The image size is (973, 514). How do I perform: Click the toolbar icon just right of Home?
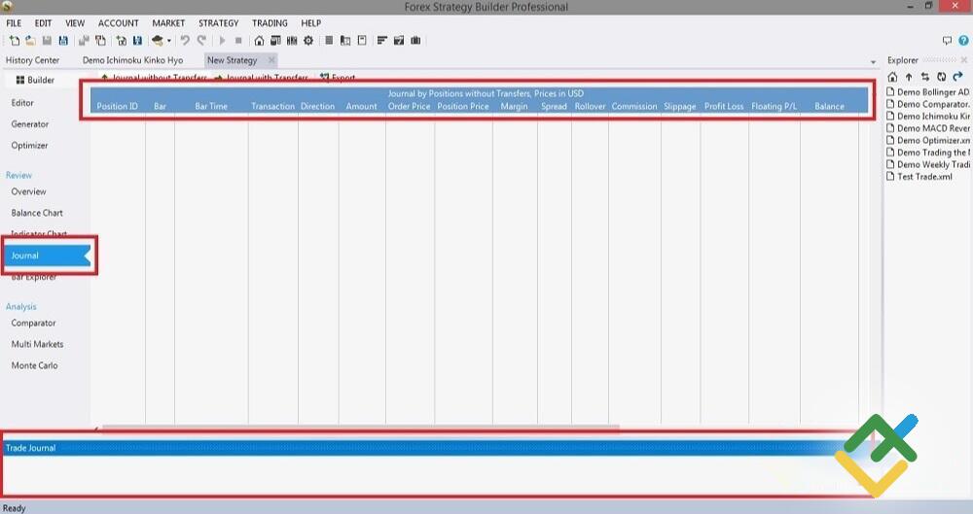coord(275,40)
